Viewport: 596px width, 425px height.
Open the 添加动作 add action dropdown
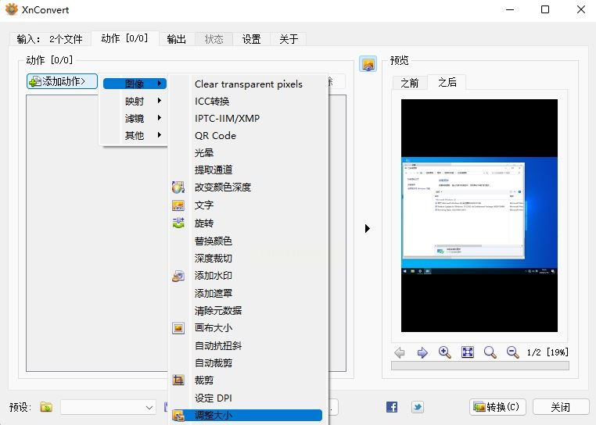click(x=62, y=81)
